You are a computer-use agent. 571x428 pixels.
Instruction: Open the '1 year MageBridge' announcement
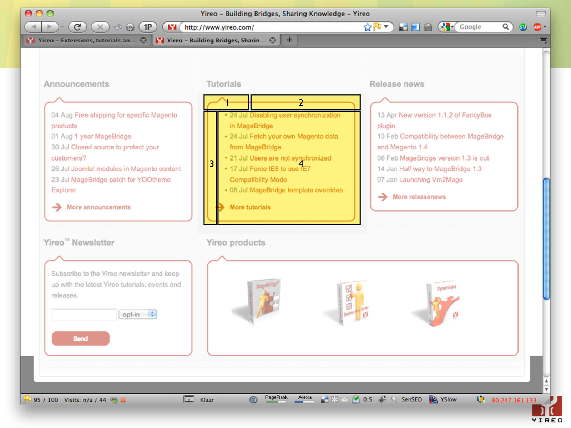tap(103, 136)
